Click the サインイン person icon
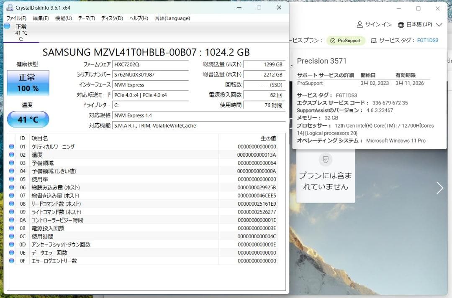 pos(358,25)
